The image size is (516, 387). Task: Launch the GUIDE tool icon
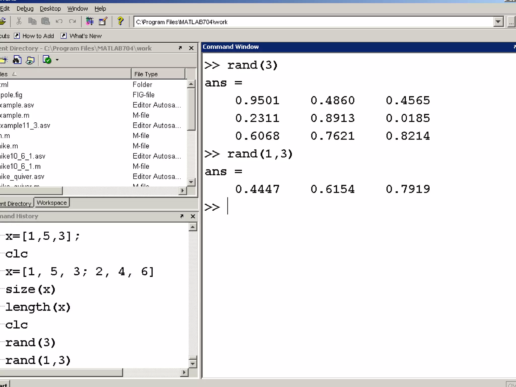[103, 21]
